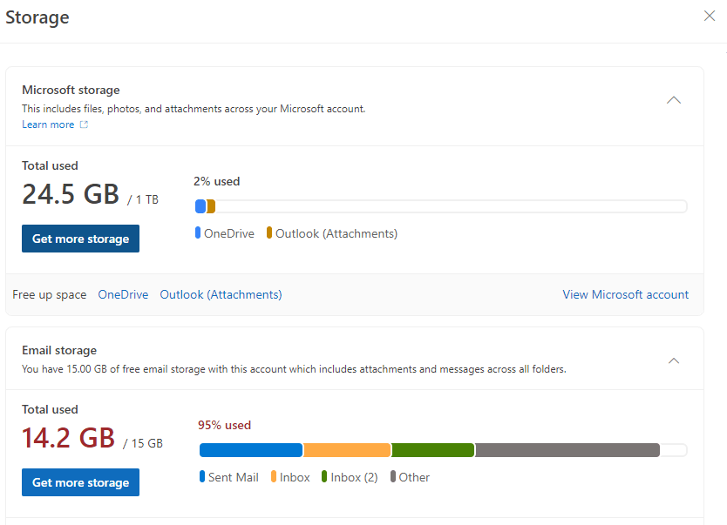Get more storage for Email storage
The width and height of the screenshot is (727, 525).
81,482
